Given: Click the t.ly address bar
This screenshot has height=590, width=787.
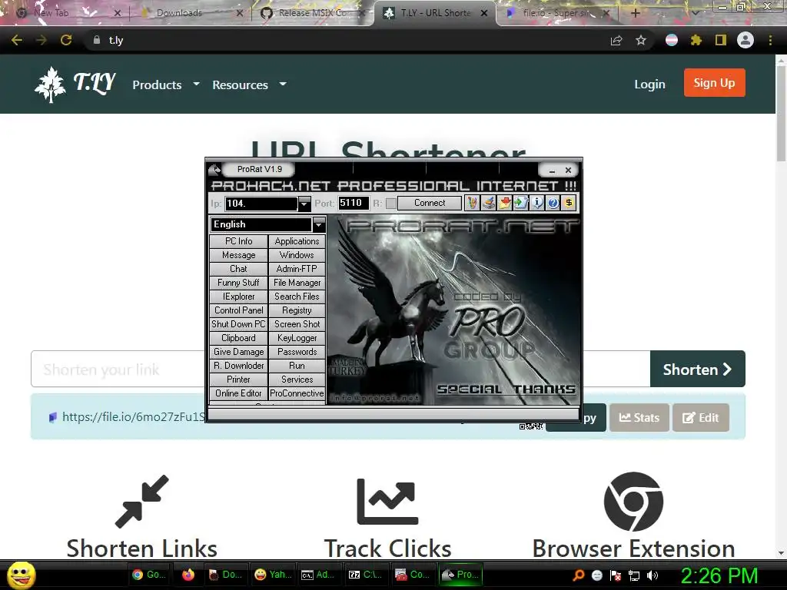Looking at the screenshot, I should click(x=347, y=40).
